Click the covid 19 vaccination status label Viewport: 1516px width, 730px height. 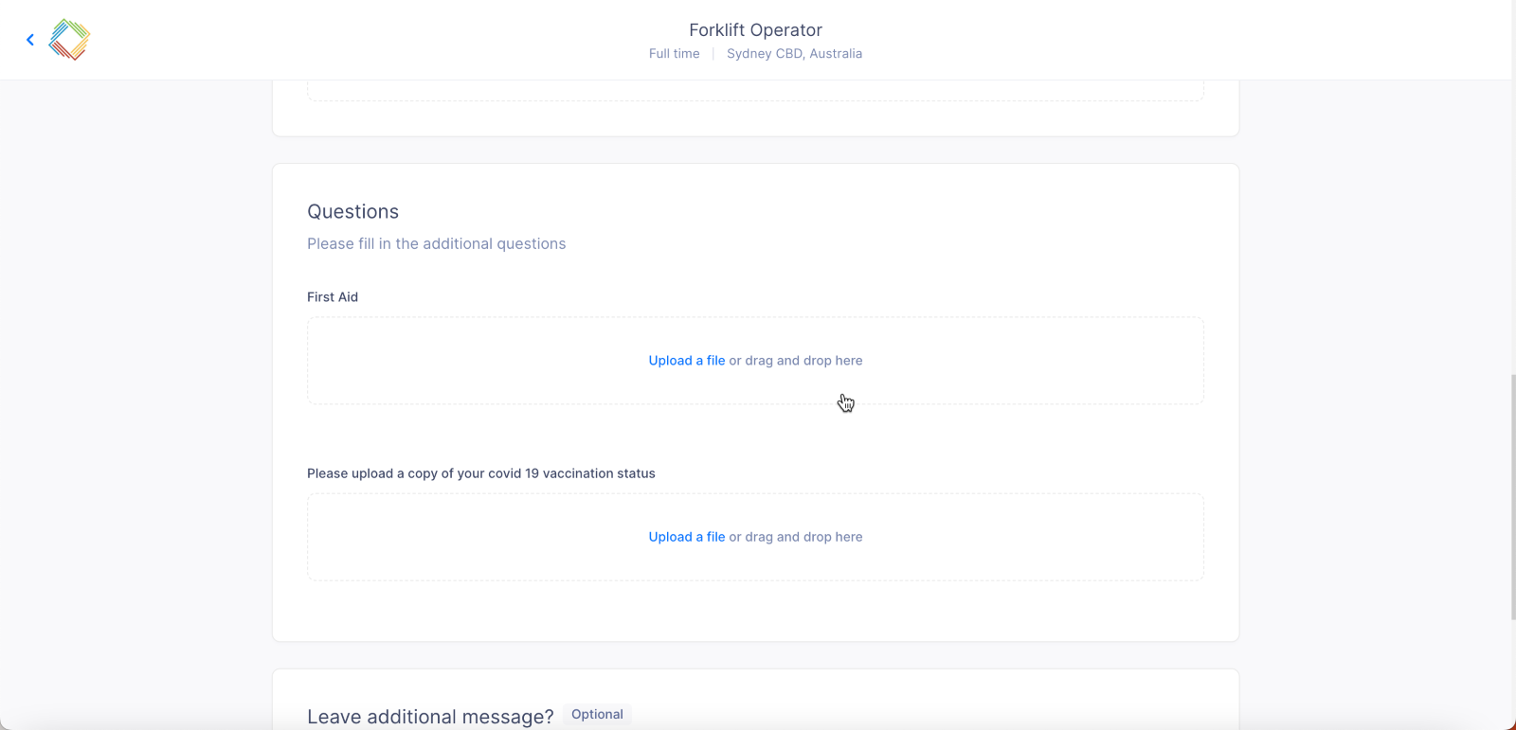pos(481,473)
